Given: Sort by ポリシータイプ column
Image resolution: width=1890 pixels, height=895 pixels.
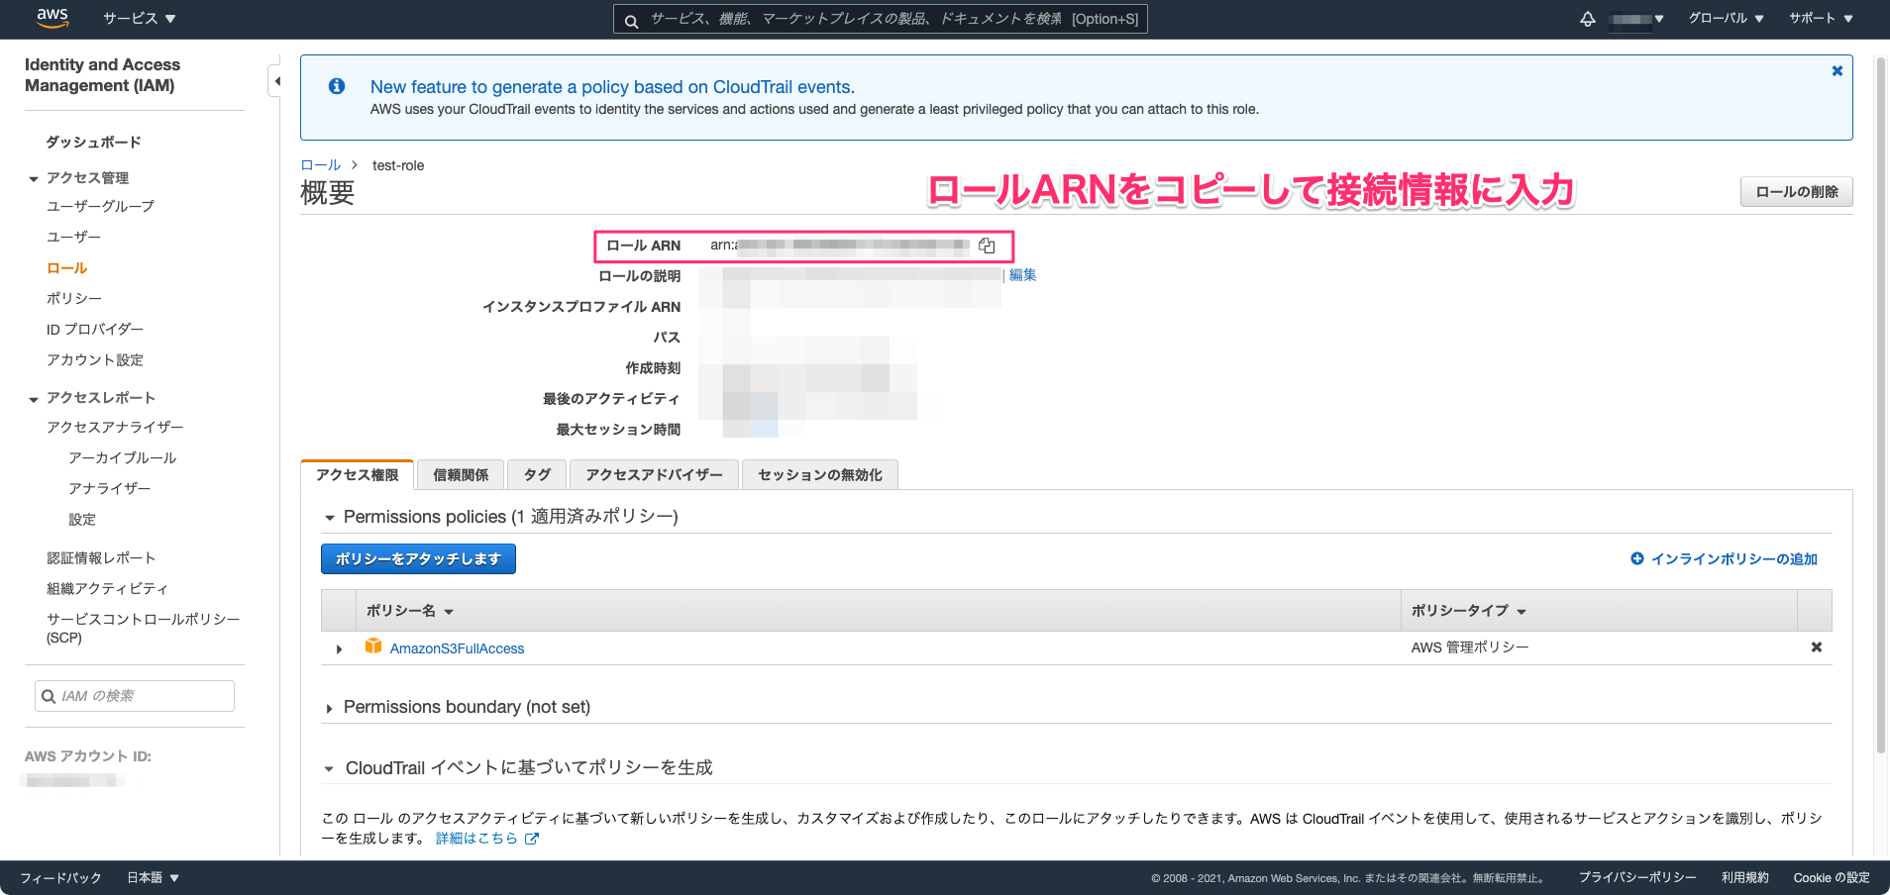Looking at the screenshot, I should click(1468, 611).
